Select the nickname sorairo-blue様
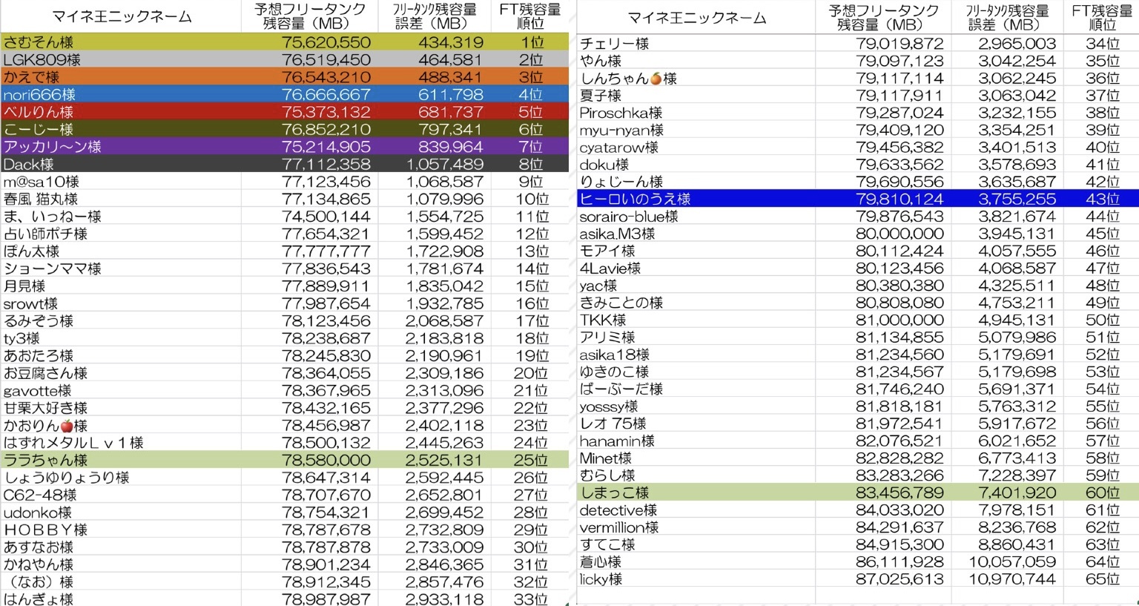 coord(629,217)
